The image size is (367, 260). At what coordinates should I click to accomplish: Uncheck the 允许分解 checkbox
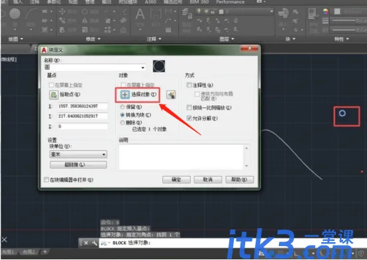point(189,118)
